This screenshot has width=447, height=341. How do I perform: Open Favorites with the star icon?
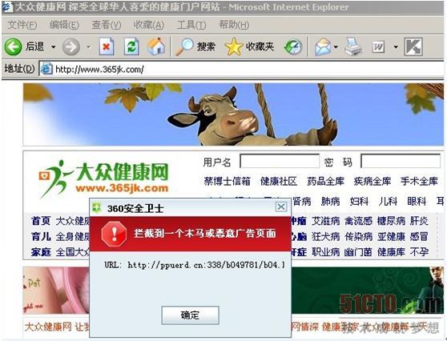[x=234, y=46]
